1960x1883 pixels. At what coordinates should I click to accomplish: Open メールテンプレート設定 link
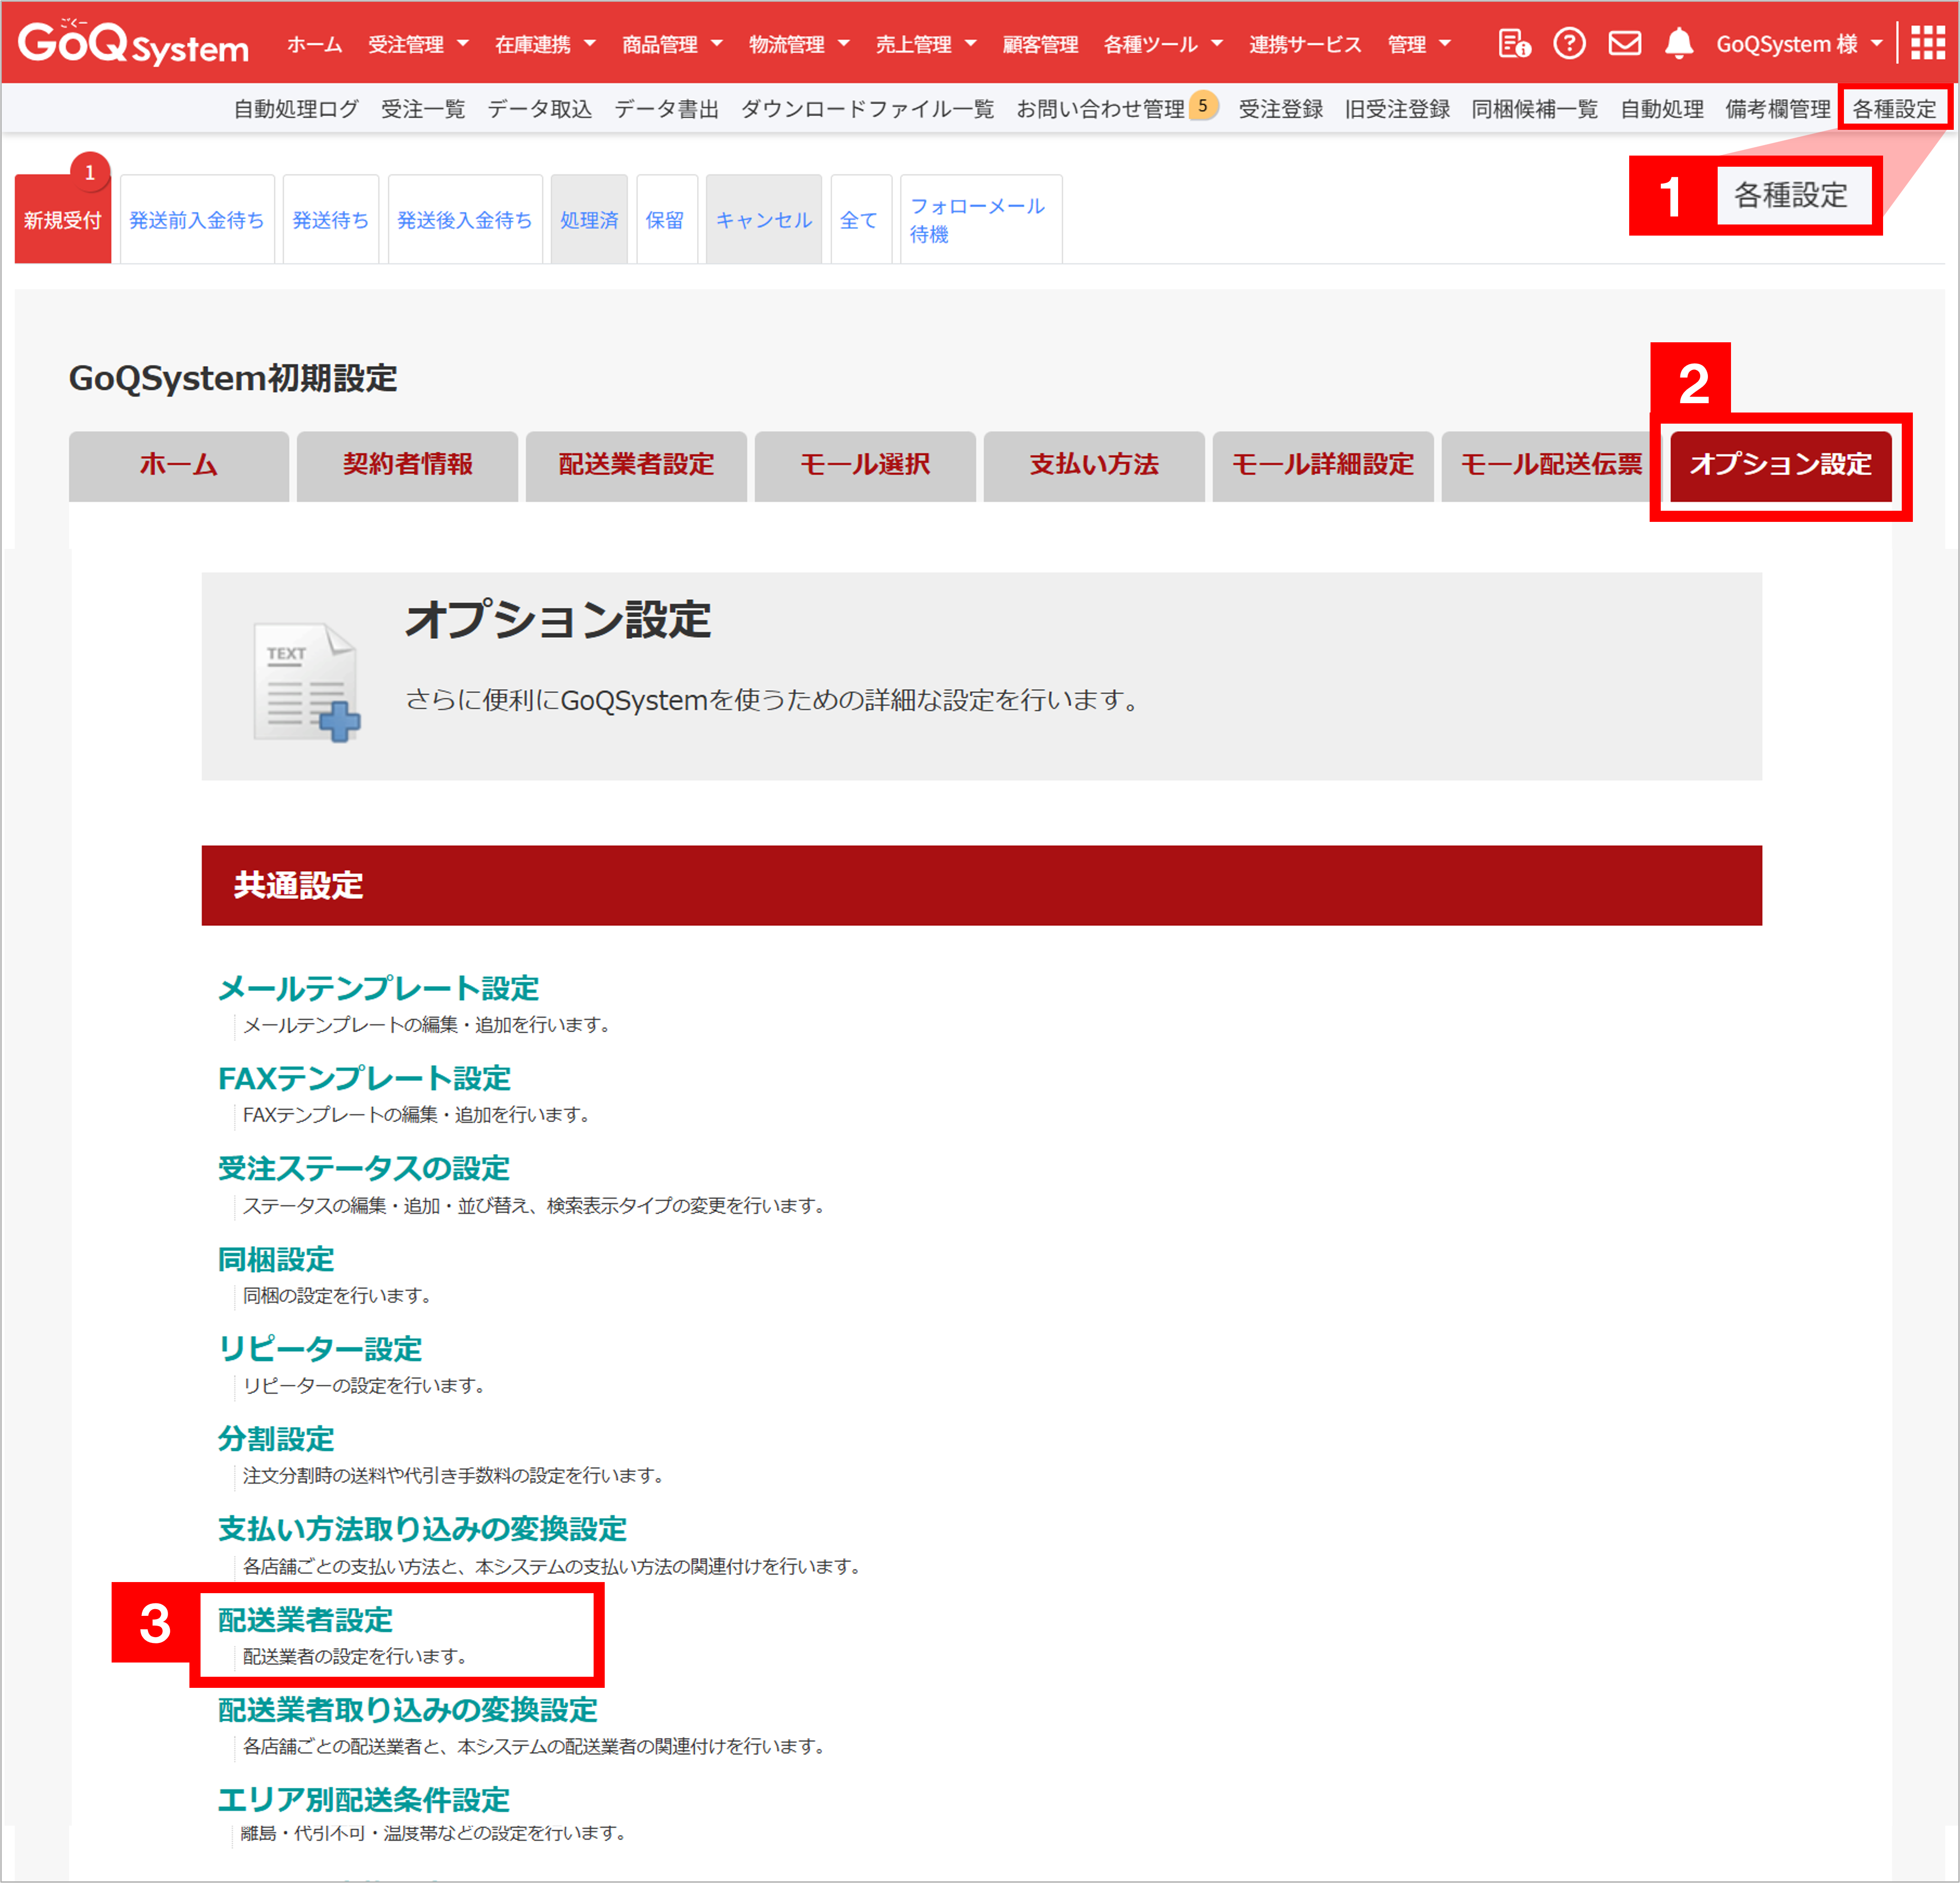point(378,989)
